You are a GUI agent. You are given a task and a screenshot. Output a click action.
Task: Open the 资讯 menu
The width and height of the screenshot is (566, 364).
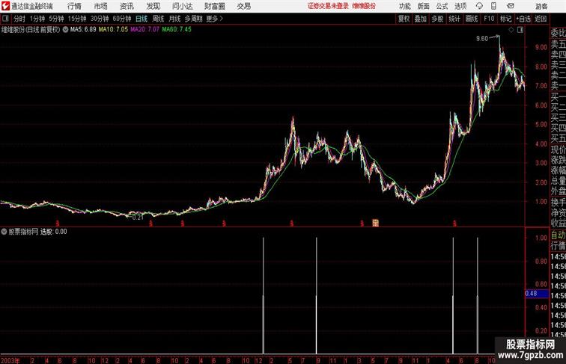(127, 6)
